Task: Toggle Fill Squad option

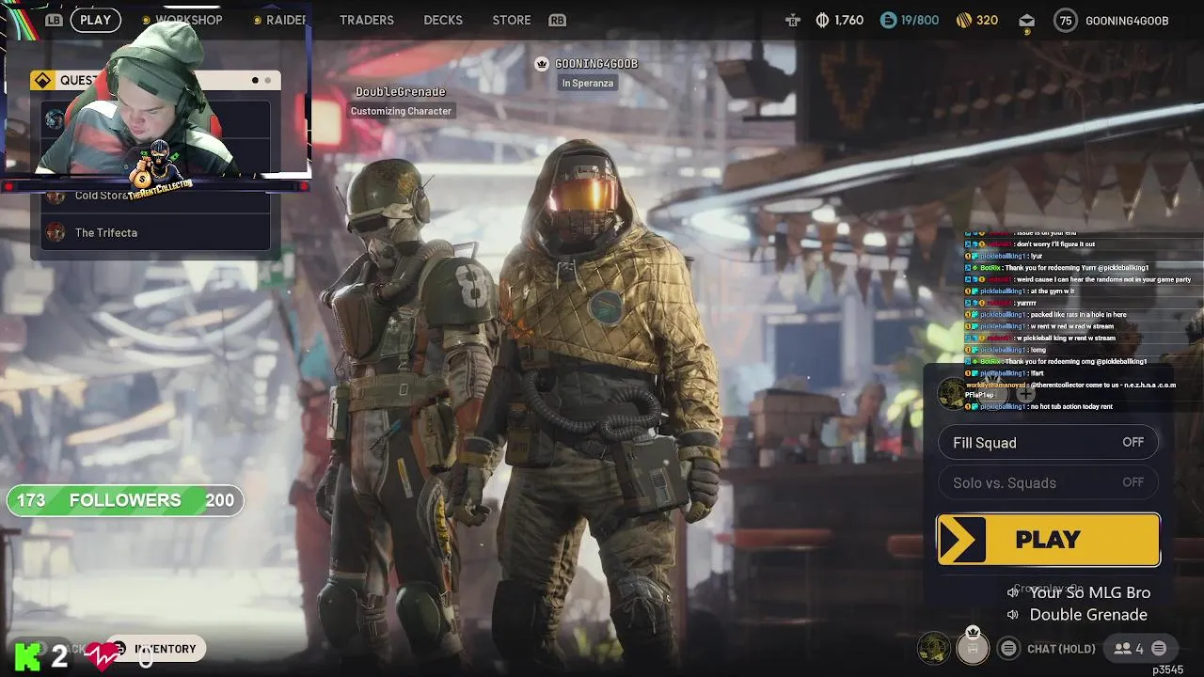Action: coord(1048,443)
